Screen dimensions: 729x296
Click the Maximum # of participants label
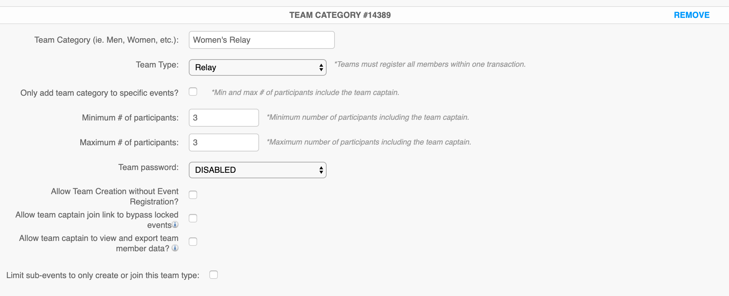tap(129, 142)
